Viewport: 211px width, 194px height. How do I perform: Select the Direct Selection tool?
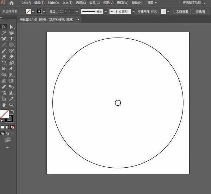click(x=11, y=27)
